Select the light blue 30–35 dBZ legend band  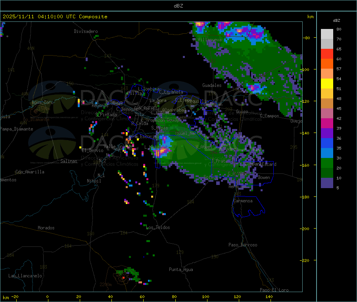(327, 153)
